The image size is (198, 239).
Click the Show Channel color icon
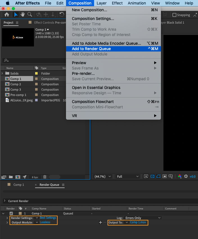179,176
